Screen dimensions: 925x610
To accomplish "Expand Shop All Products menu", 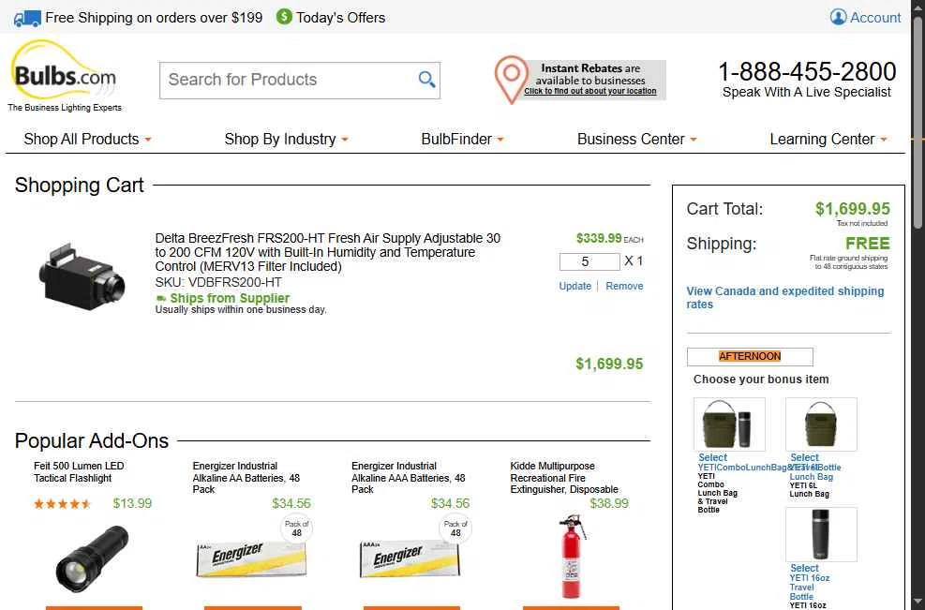I will point(87,140).
